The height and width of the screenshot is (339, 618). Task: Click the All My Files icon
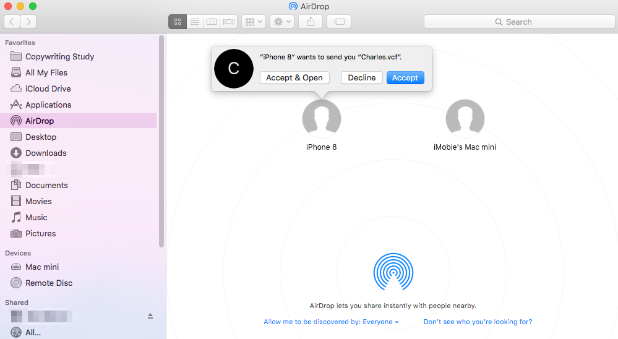15,72
